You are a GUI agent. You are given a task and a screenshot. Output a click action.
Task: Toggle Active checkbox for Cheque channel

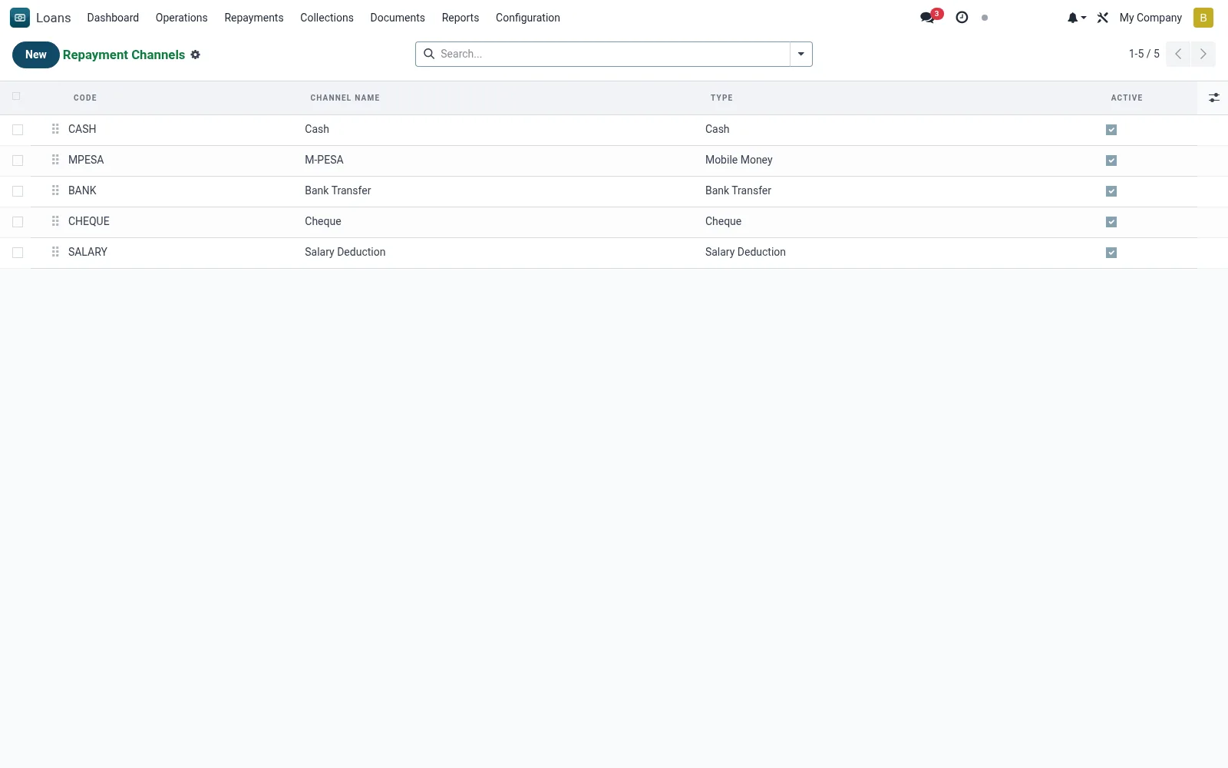pos(1111,222)
